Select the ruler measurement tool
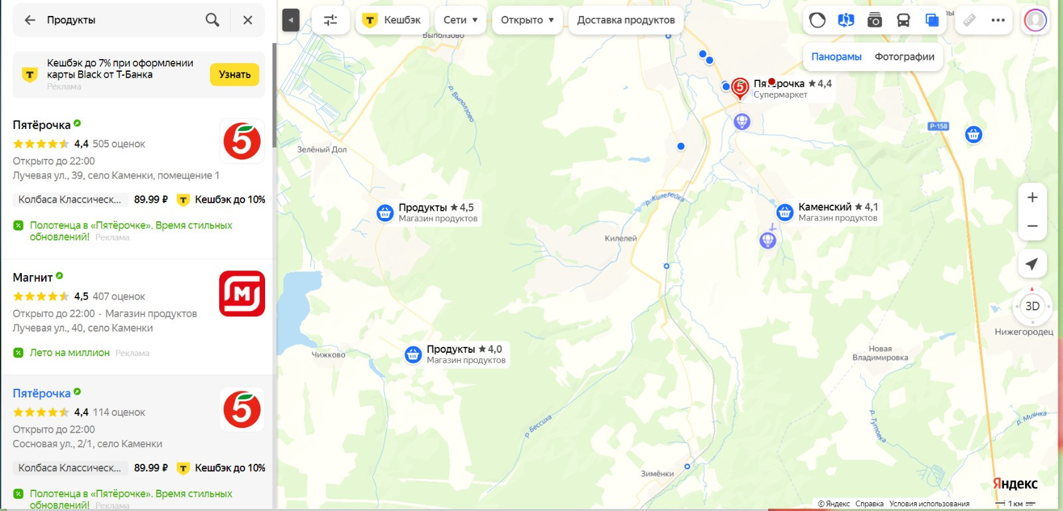1063x511 pixels. point(969,20)
